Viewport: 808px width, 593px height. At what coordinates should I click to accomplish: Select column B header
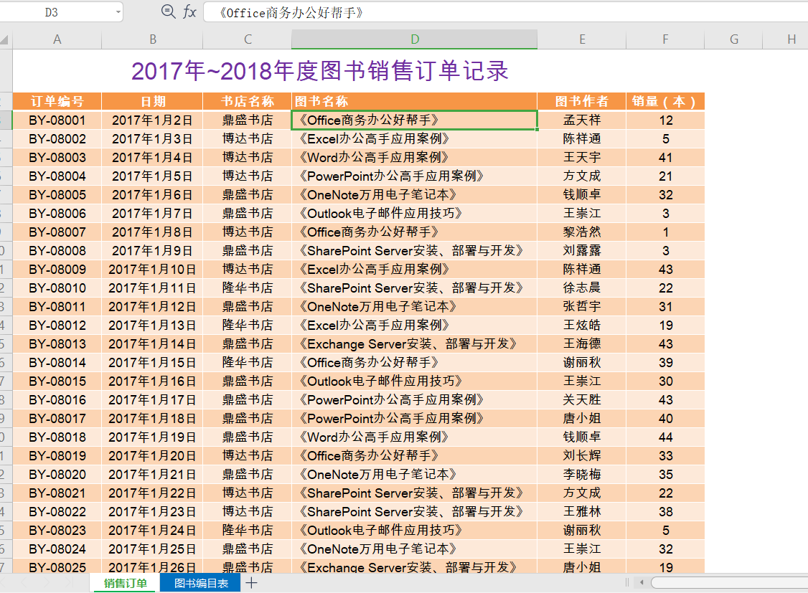click(153, 39)
